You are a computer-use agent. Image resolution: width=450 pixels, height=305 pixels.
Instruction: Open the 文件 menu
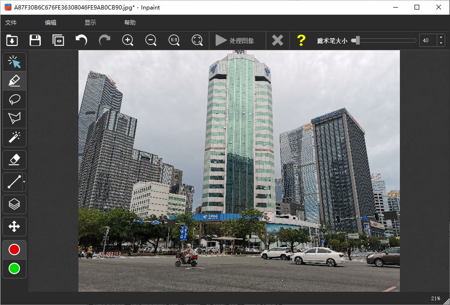[x=11, y=23]
